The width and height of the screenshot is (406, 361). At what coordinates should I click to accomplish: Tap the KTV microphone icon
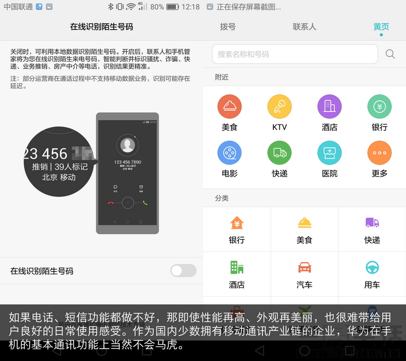(279, 107)
